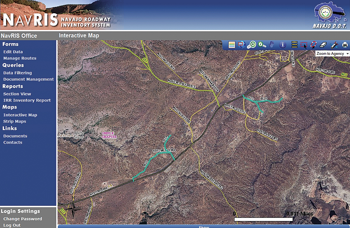The width and height of the screenshot is (350, 228).
Task: Click the NavRIS Office header text
Action: (19, 36)
